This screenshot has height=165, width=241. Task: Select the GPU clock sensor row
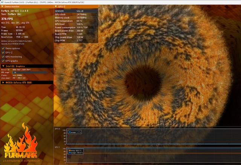pos(76,14)
